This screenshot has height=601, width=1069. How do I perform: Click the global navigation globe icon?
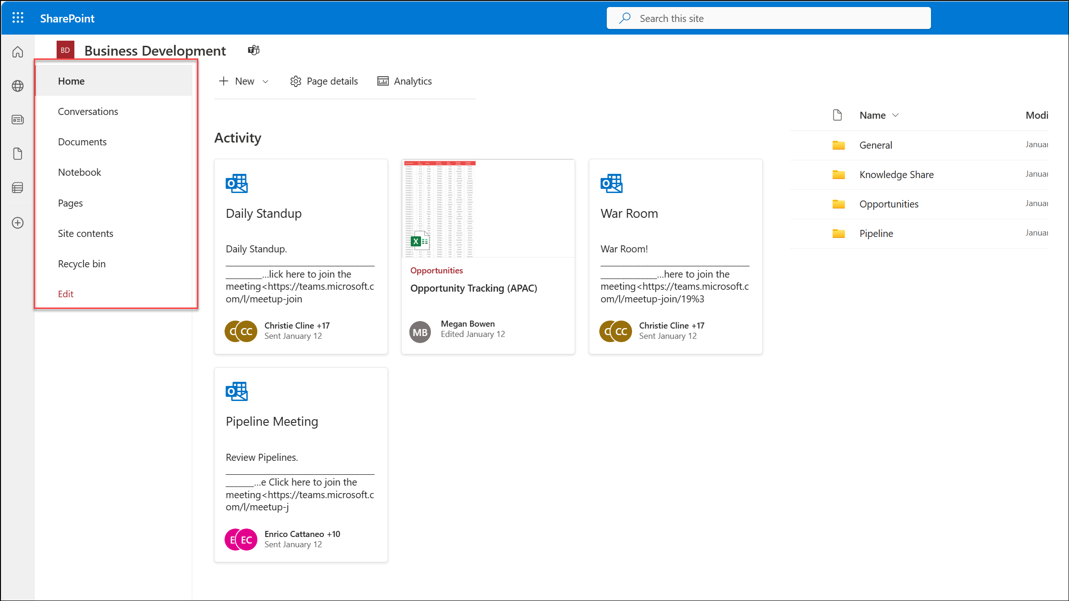18,86
